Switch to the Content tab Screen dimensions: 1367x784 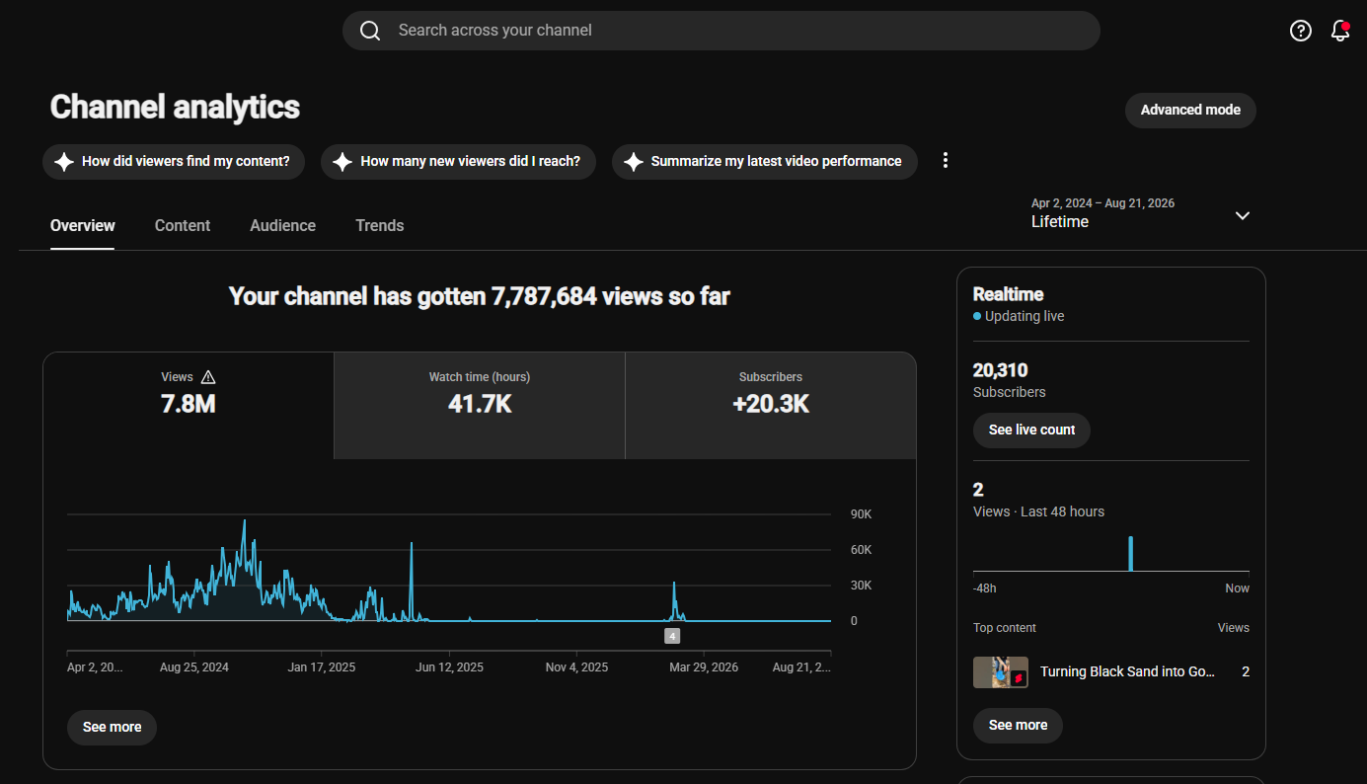(x=183, y=225)
